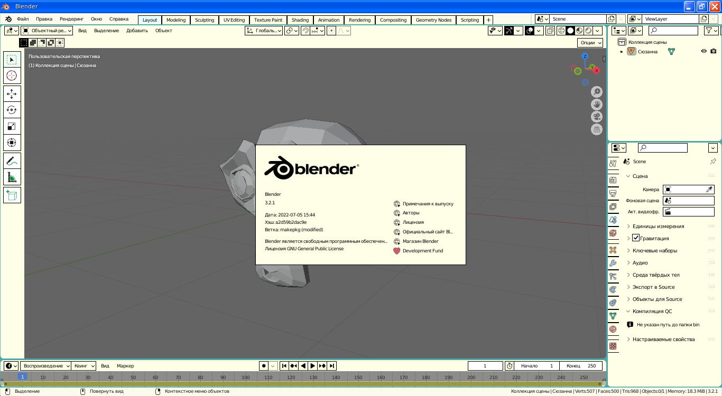Toggle the Гравитация checkbox
Image resolution: width=722 pixels, height=396 pixels.
click(x=636, y=238)
